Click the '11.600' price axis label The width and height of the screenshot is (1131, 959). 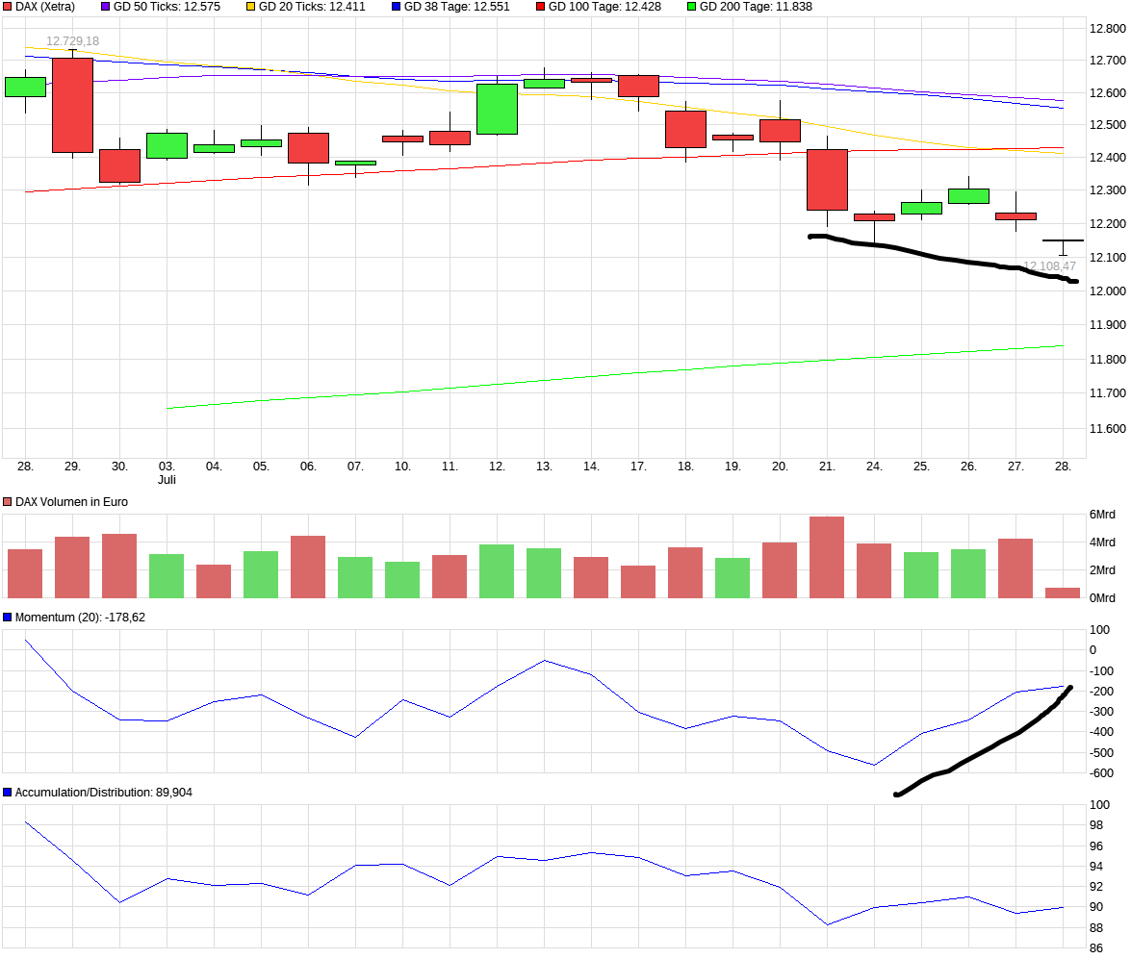[x=1108, y=428]
